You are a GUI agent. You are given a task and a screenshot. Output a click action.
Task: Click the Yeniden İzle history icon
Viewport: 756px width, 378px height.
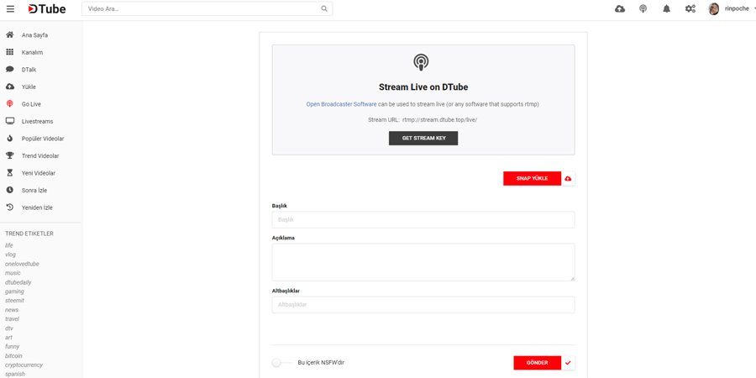9,207
